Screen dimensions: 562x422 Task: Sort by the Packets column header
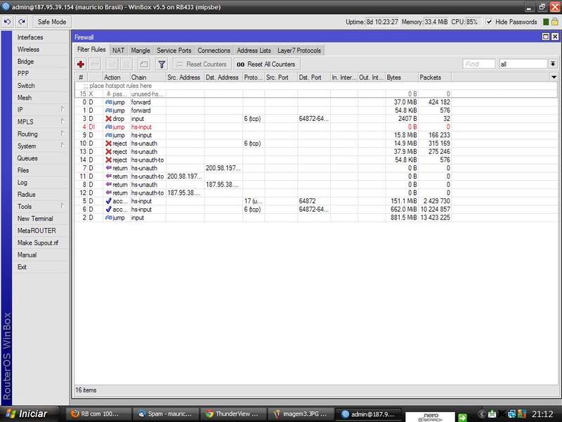tap(435, 77)
